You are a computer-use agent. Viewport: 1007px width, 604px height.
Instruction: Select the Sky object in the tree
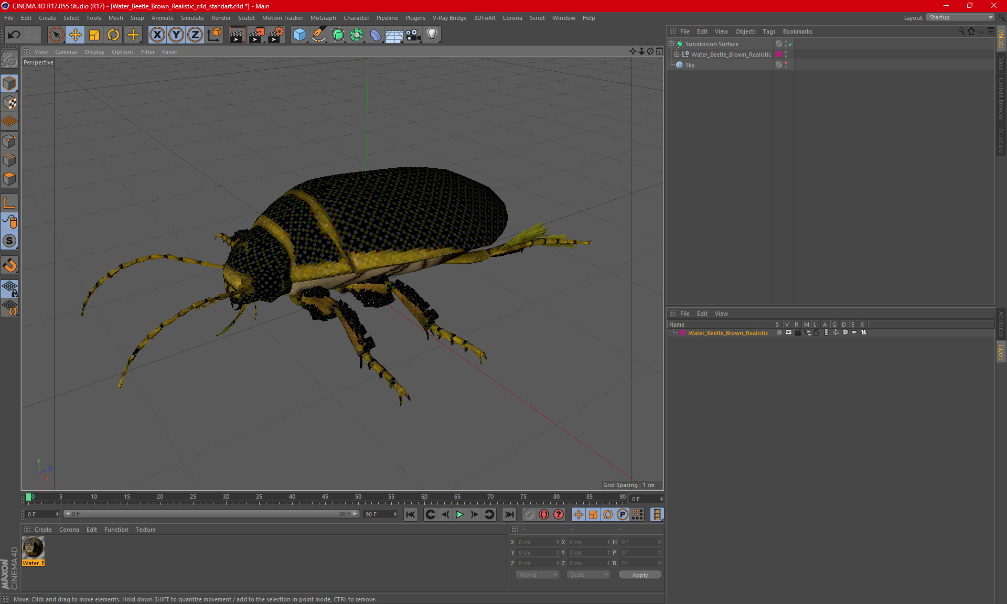tap(690, 65)
